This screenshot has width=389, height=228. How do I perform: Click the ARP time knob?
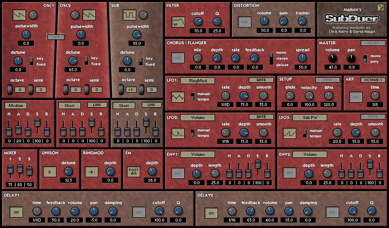click(375, 96)
